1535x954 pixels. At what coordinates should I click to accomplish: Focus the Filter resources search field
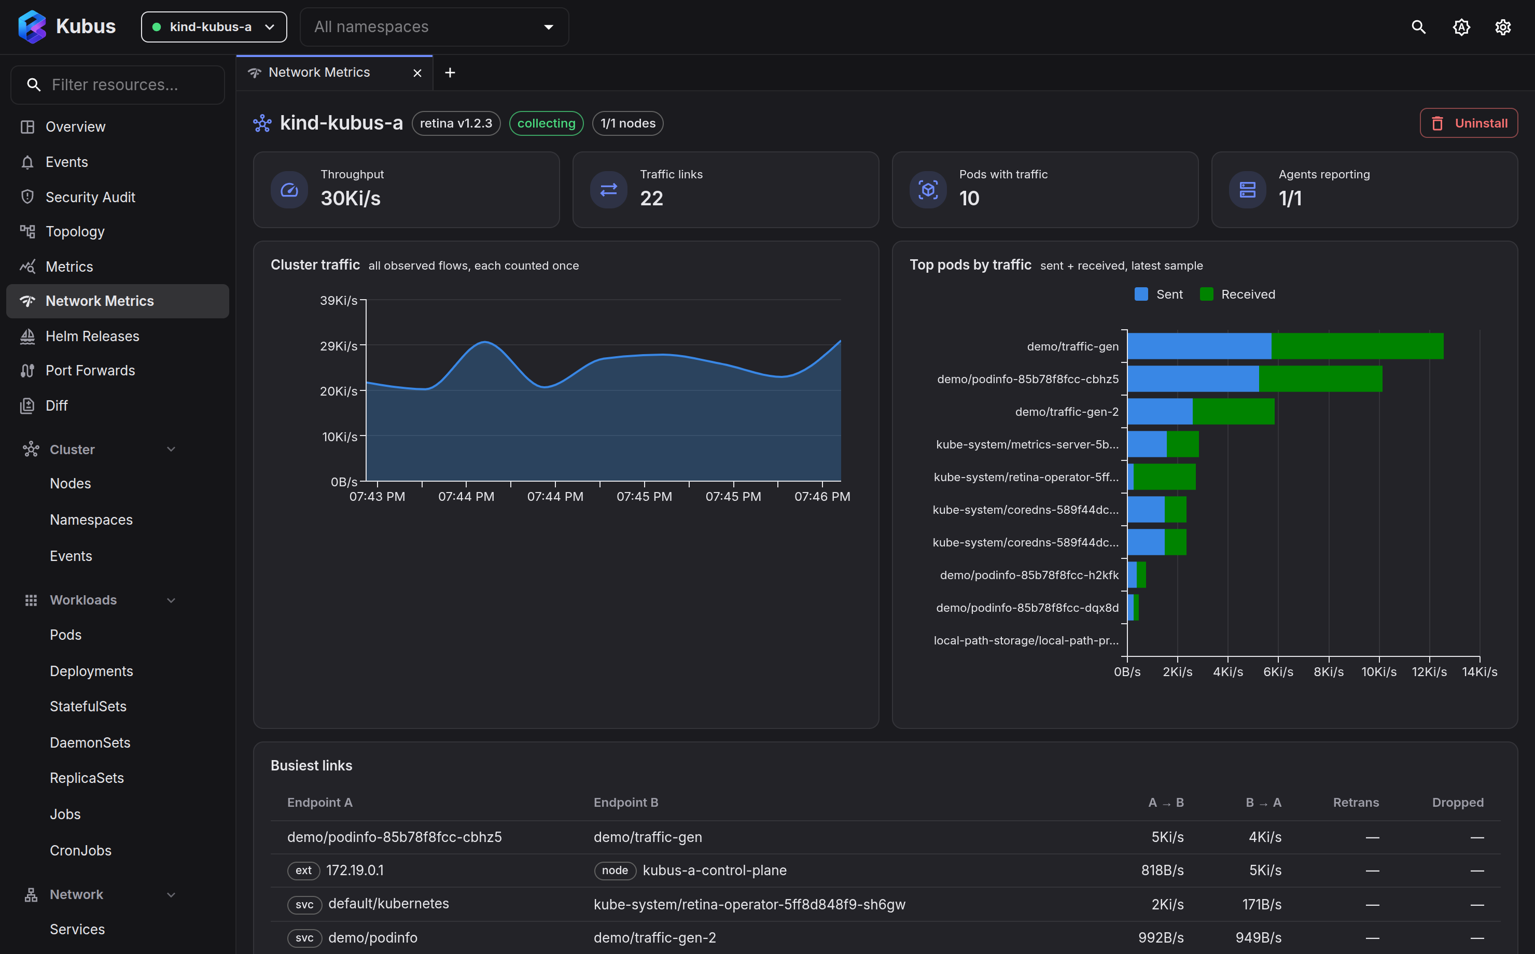117,85
